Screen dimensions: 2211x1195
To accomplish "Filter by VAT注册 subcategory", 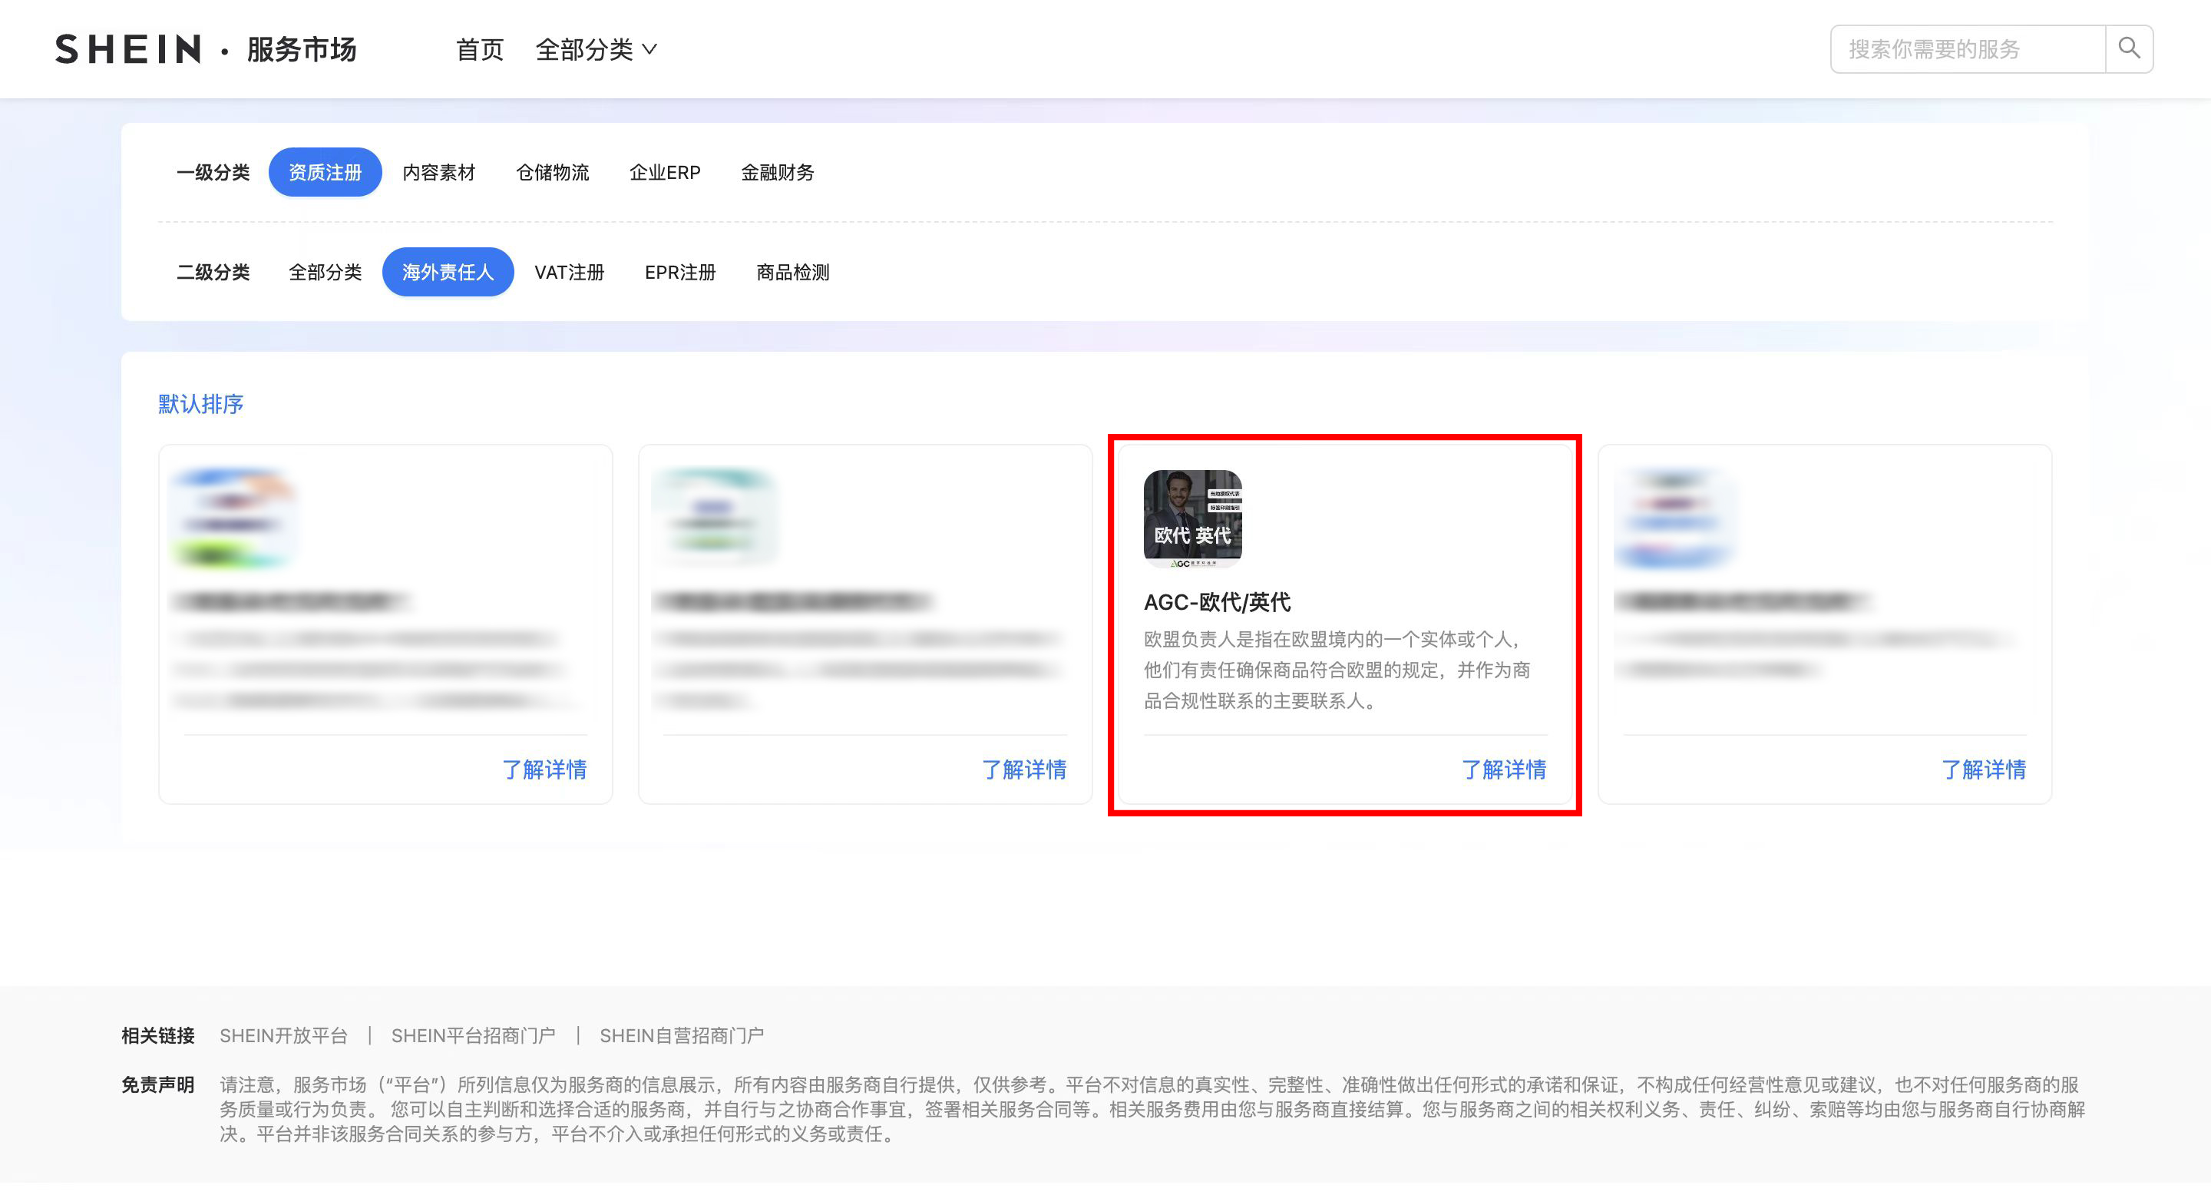I will click(x=569, y=272).
